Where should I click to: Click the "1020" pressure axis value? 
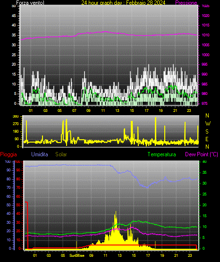click(x=205, y=16)
